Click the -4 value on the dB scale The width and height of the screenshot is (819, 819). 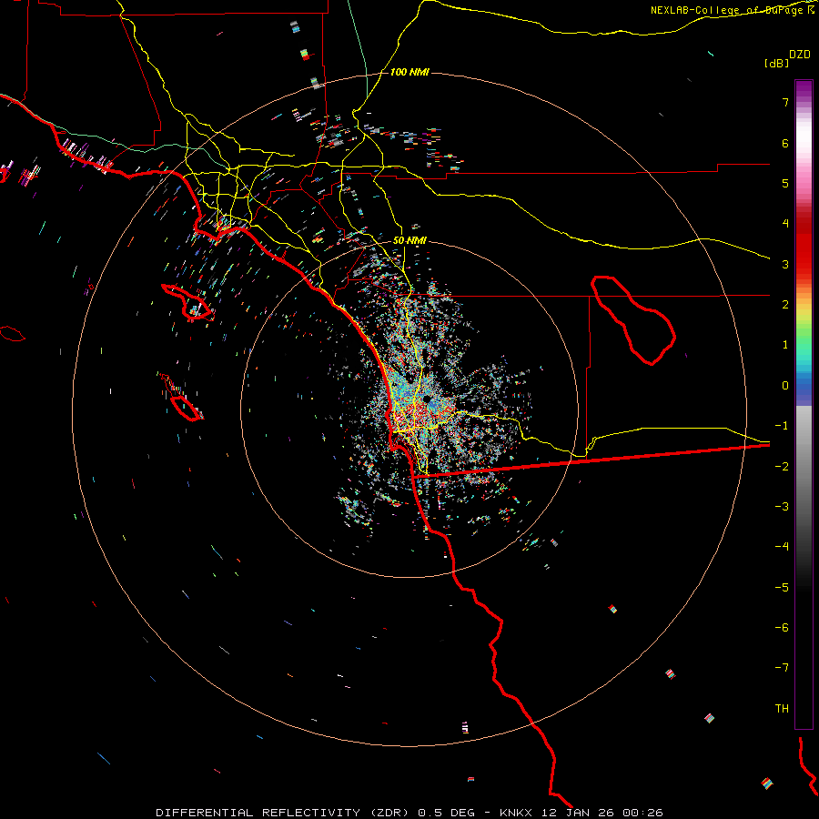782,547
